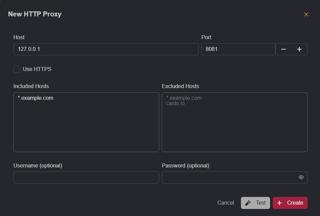Click the test tube icon on Test button
Screen dimensions: 320x216
pos(248,203)
